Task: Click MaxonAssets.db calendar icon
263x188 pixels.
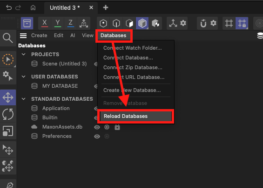Action: coord(117,127)
